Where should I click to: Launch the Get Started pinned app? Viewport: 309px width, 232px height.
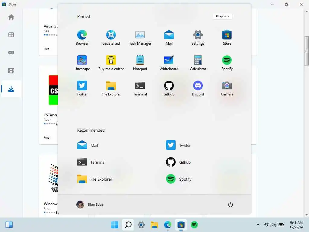111,38
